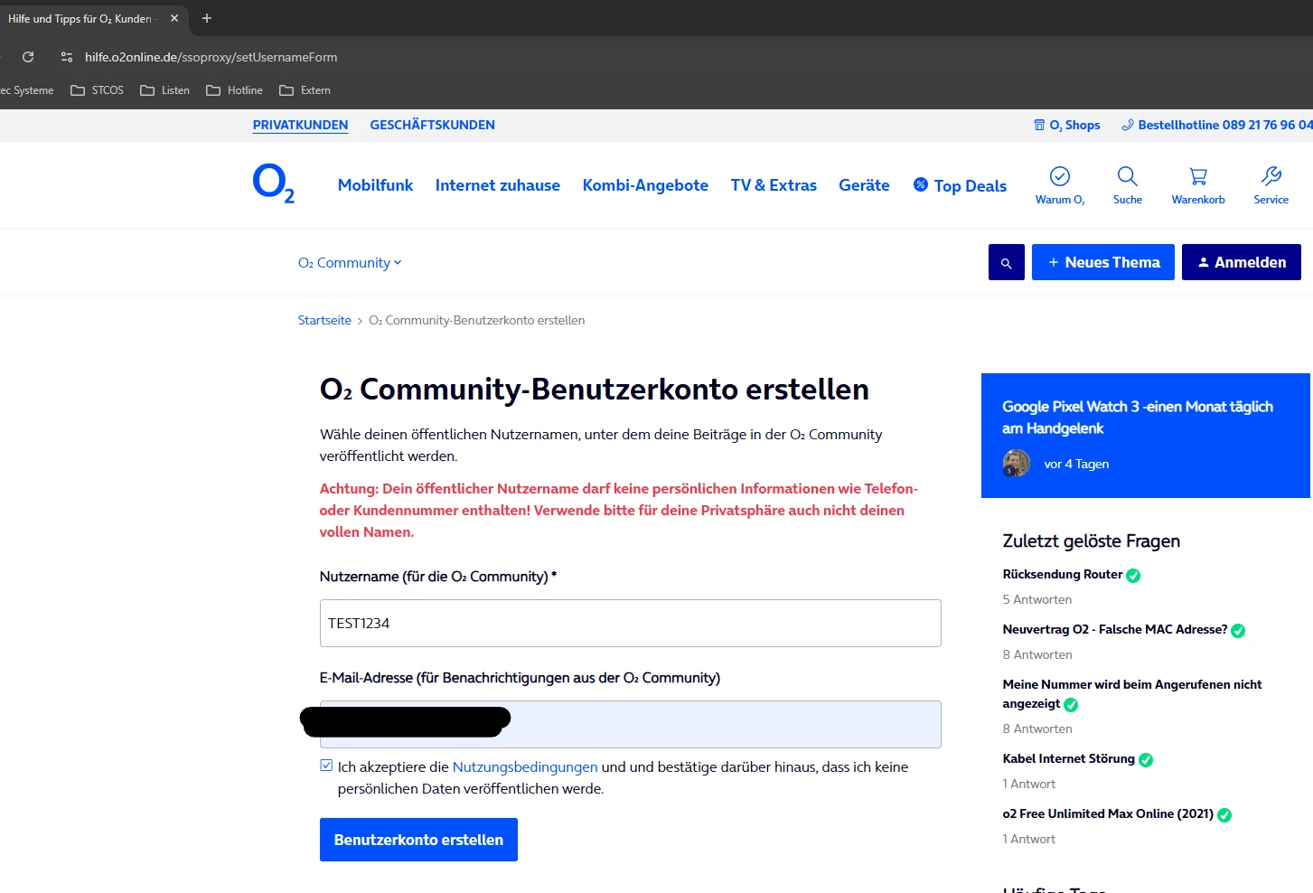Click the Benutzerkonto erstellen button
Image resolution: width=1313 pixels, height=893 pixels.
tap(418, 840)
